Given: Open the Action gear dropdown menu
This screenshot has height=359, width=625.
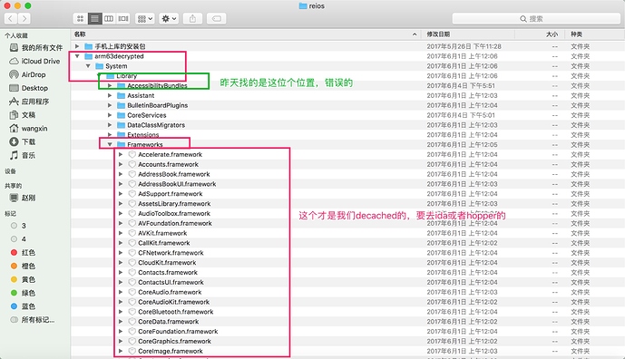Looking at the screenshot, I should pyautogui.click(x=169, y=18).
